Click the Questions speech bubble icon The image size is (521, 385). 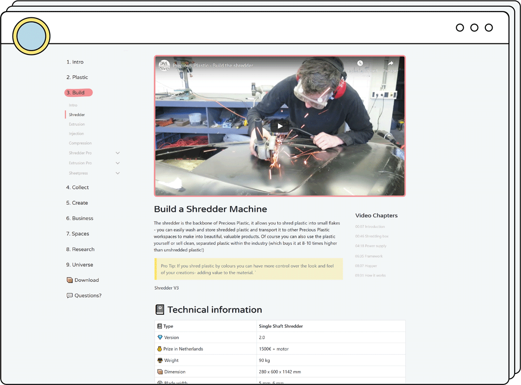click(69, 295)
